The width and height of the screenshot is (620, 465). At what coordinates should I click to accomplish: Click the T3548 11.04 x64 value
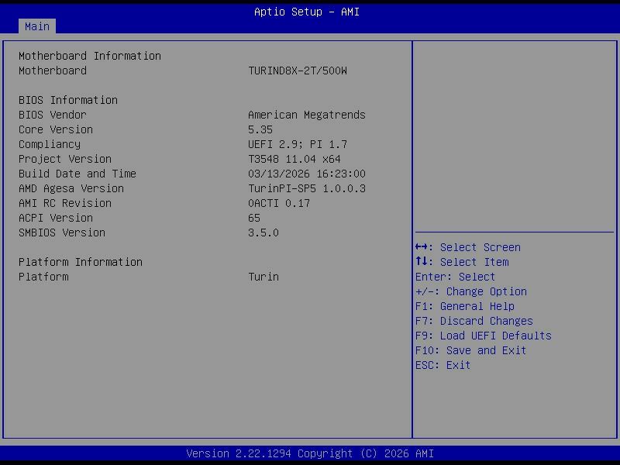coord(294,159)
